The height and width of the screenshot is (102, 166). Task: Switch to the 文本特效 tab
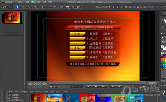click(65, 92)
